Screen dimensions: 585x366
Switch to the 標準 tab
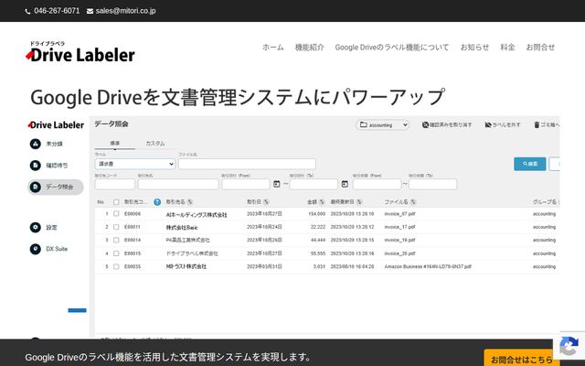point(115,144)
